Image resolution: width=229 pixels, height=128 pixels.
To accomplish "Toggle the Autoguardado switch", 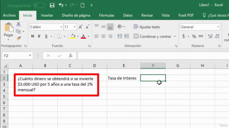I will (39, 5).
